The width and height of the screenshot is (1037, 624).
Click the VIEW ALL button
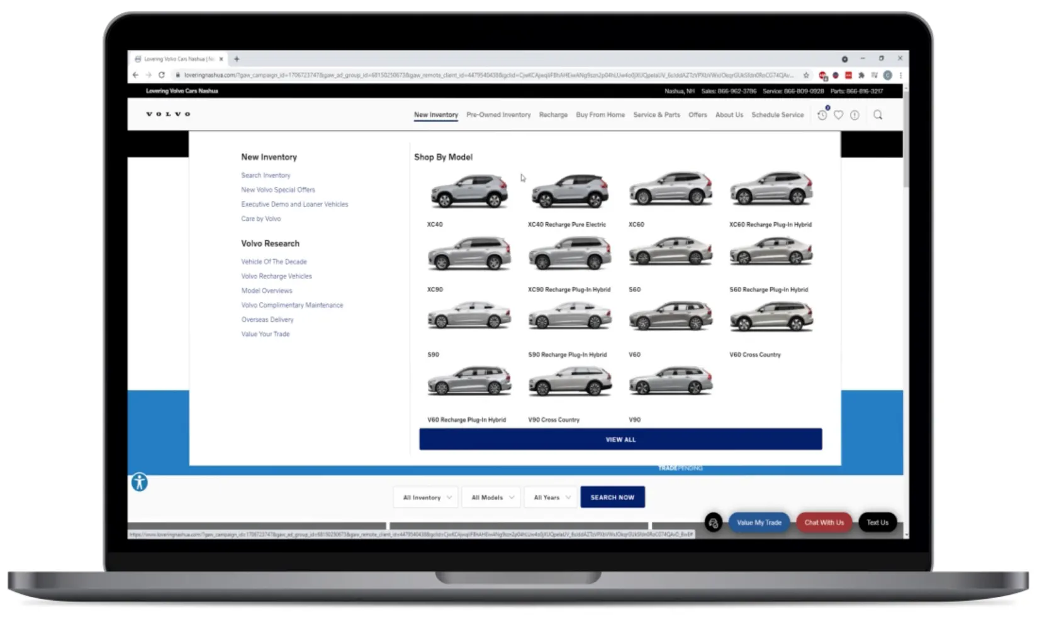click(620, 439)
